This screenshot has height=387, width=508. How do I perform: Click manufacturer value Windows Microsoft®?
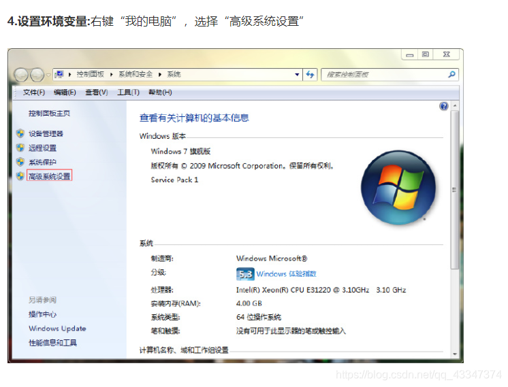(272, 258)
